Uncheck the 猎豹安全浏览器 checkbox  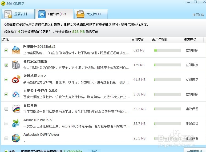coord(6,65)
